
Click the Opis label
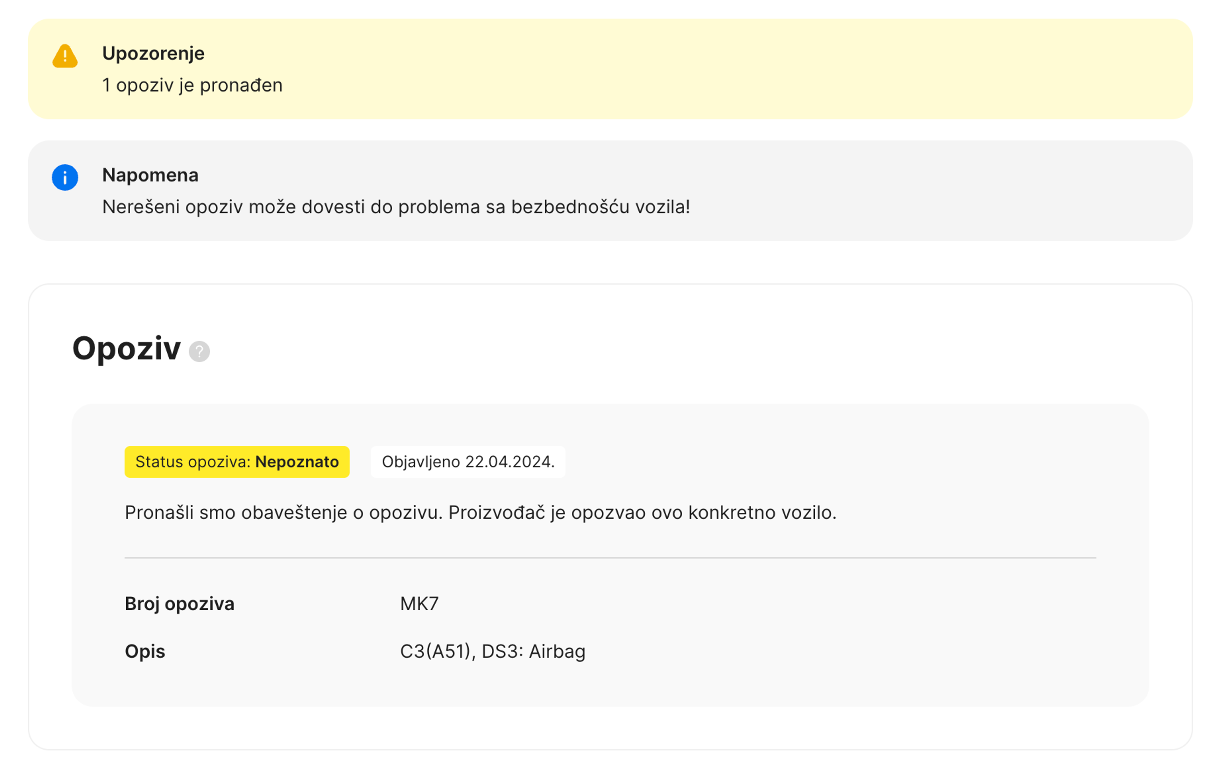(x=145, y=651)
